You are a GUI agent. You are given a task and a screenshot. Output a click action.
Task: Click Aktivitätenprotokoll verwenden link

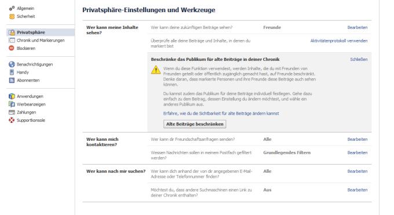coord(339,41)
